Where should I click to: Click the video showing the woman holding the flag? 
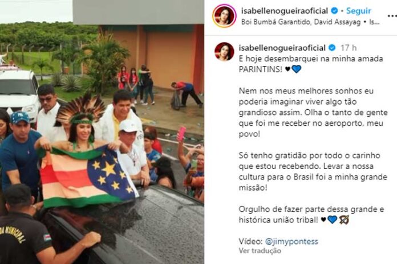102,132
